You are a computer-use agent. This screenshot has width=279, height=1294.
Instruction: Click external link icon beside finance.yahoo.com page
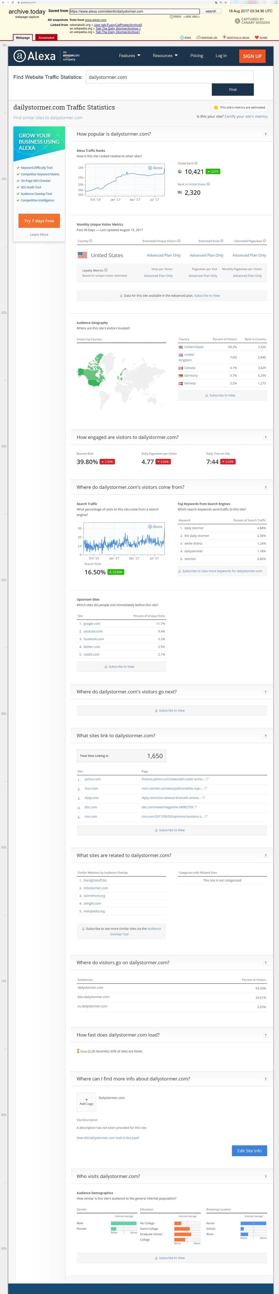207,779
